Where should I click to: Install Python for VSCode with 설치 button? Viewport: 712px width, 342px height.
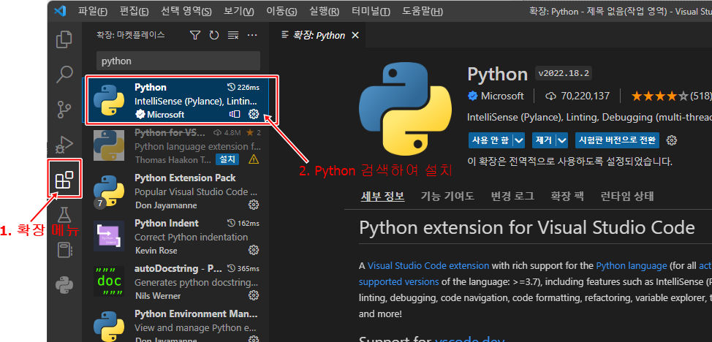(227, 159)
